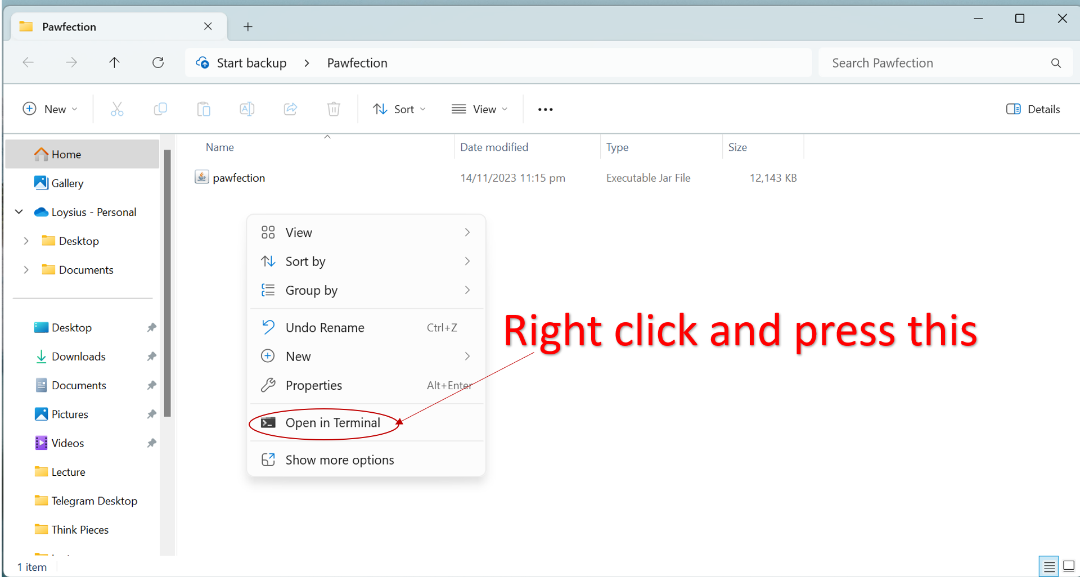Click the Copy icon in toolbar
Image resolution: width=1080 pixels, height=577 pixels.
point(160,109)
